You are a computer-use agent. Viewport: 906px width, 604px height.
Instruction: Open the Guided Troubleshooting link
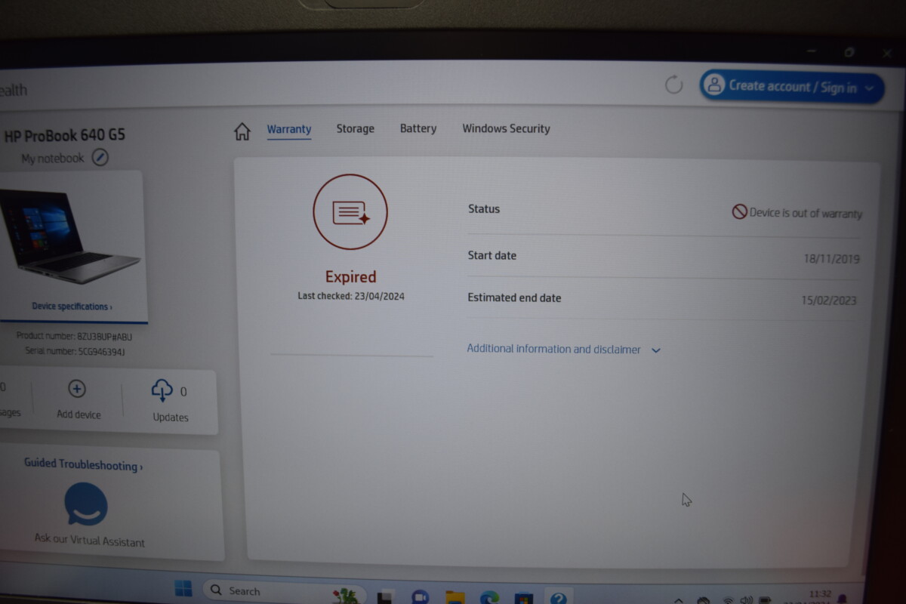(83, 464)
